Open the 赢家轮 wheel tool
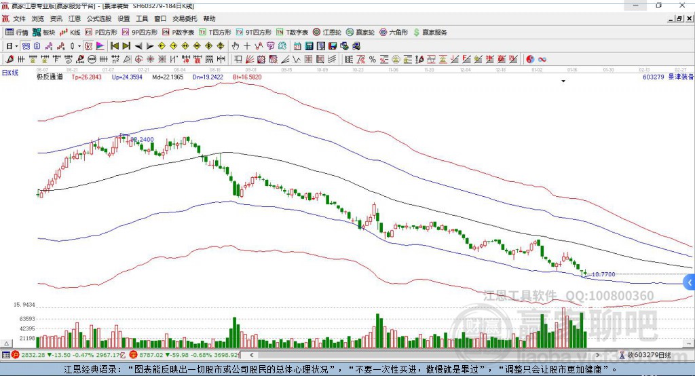 click(360, 33)
